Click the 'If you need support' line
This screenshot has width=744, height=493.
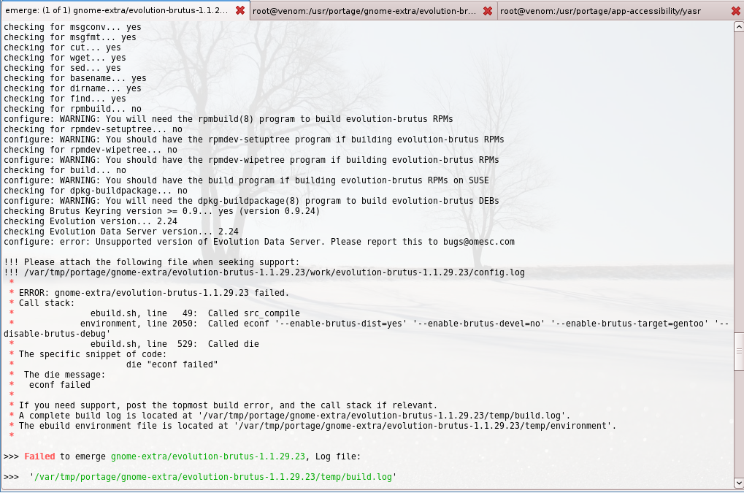tap(228, 405)
